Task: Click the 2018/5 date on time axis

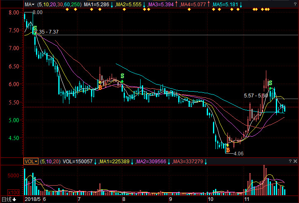Action: pyautogui.click(x=32, y=199)
